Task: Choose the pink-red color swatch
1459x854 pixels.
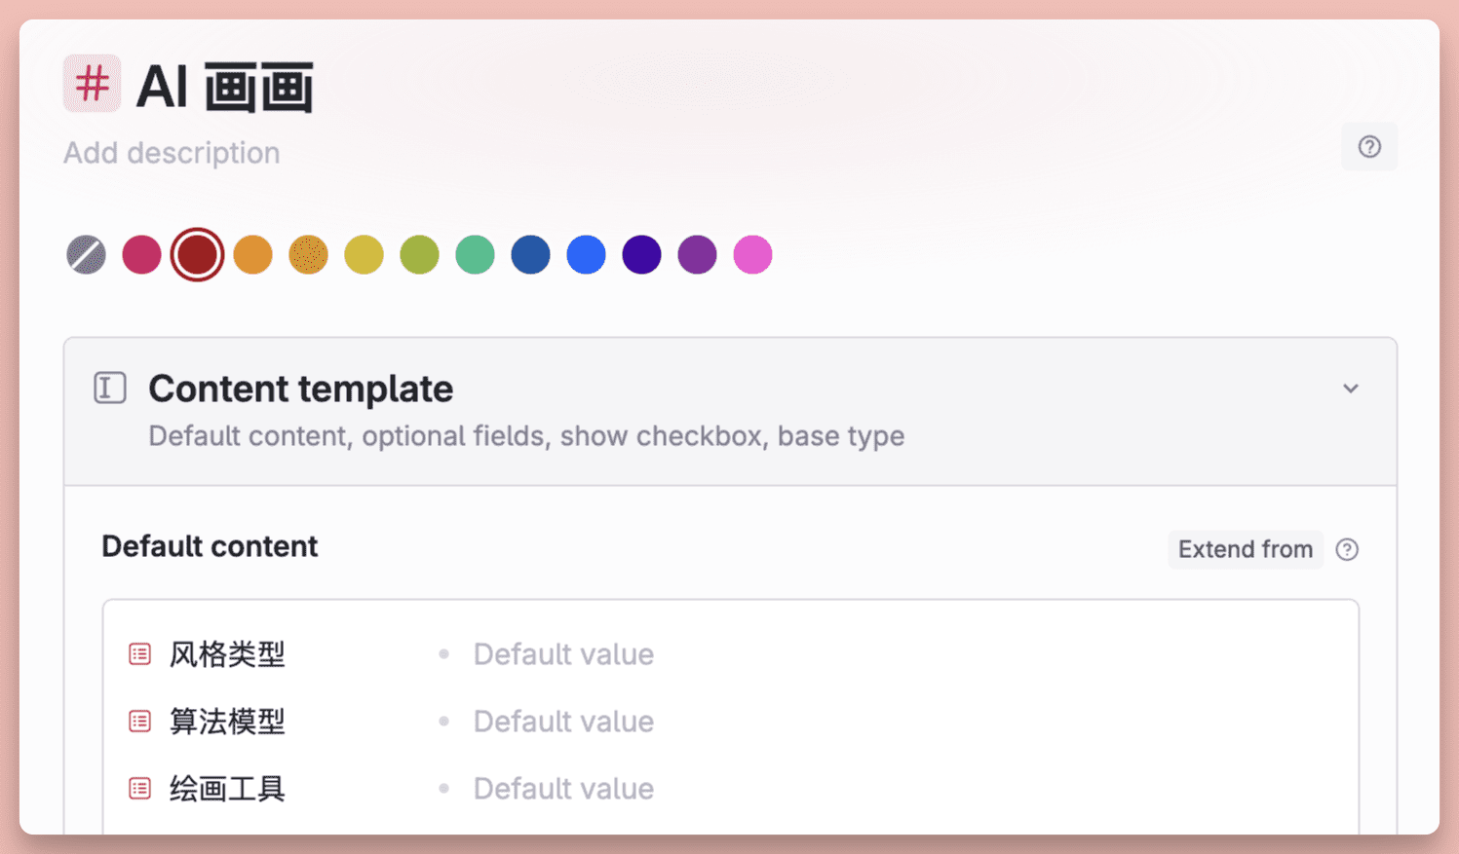Action: click(141, 255)
